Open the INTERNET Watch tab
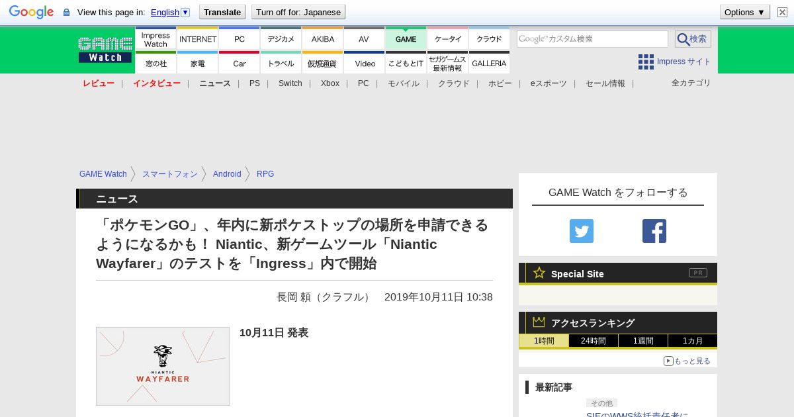This screenshot has width=794, height=417. (x=198, y=38)
